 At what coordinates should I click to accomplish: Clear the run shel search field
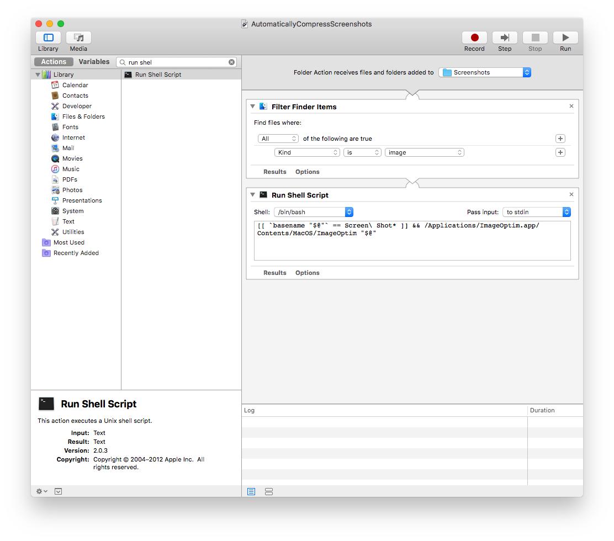pos(231,61)
